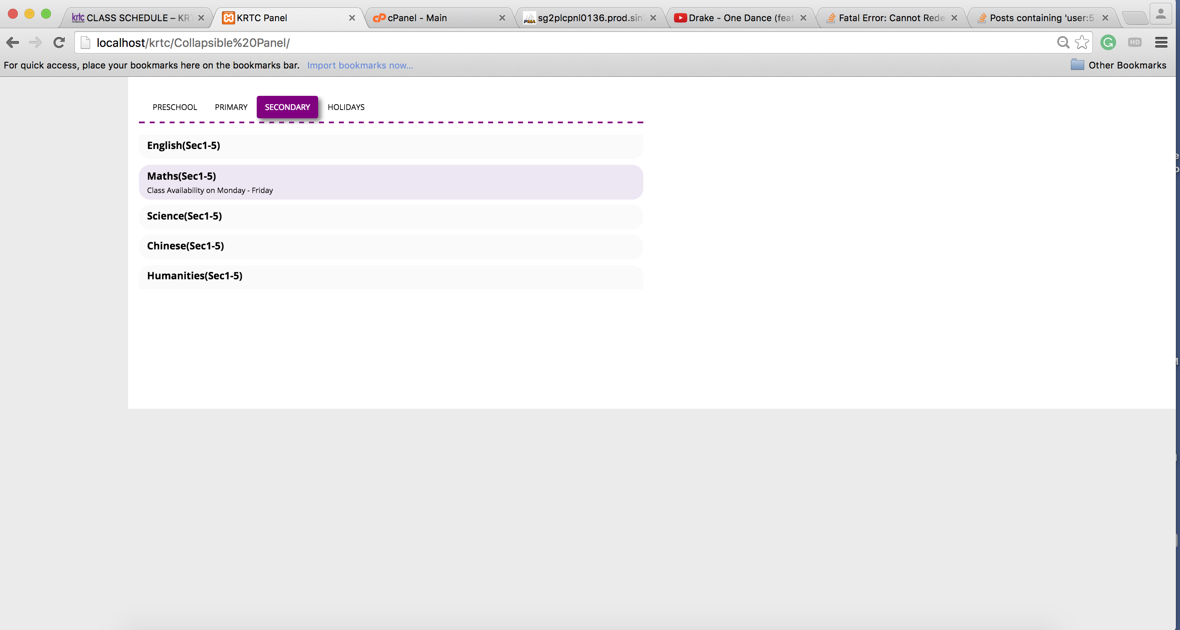
Task: Open the user profile icon button
Action: coord(1161,15)
